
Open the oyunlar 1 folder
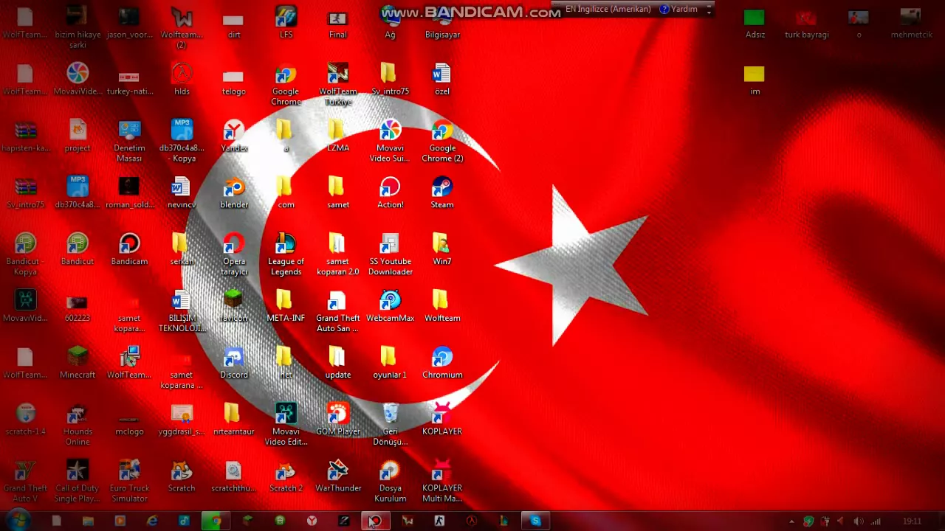coord(390,363)
